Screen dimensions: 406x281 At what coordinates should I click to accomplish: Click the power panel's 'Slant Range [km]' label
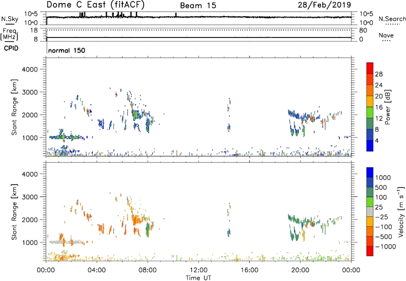(14, 107)
